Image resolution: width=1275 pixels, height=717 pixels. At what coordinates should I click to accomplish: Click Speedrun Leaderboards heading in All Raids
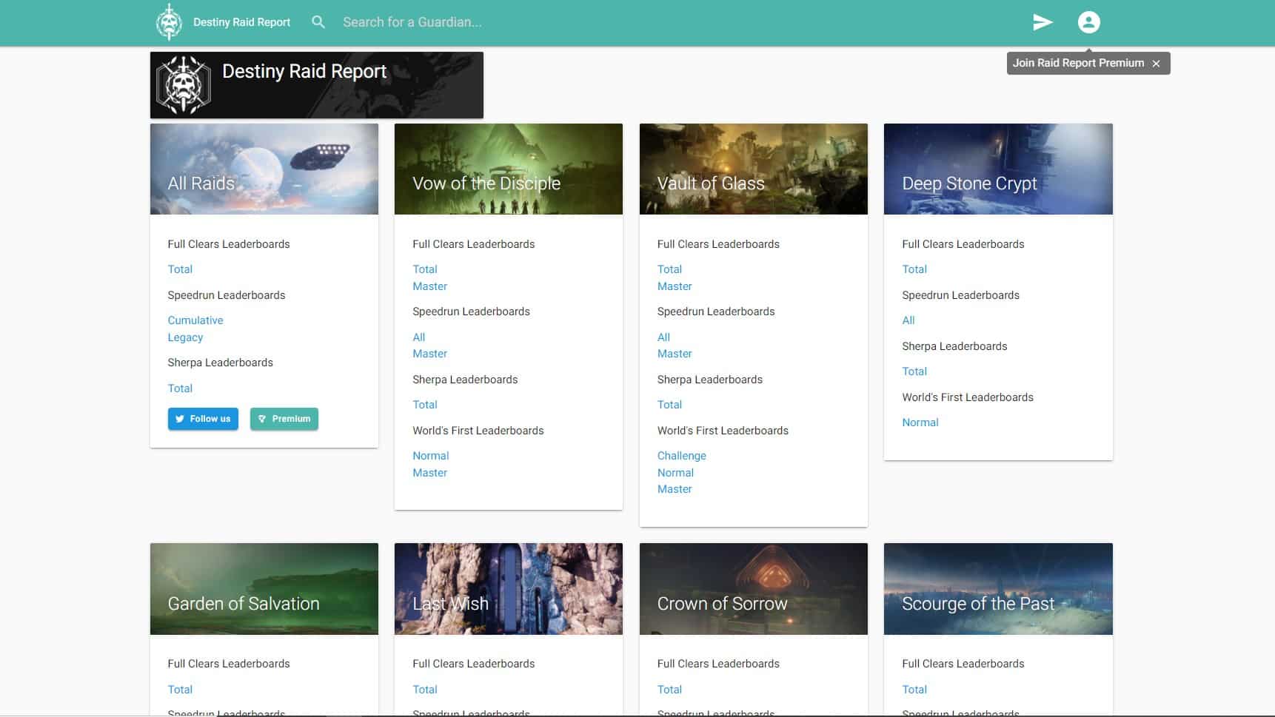tap(227, 295)
